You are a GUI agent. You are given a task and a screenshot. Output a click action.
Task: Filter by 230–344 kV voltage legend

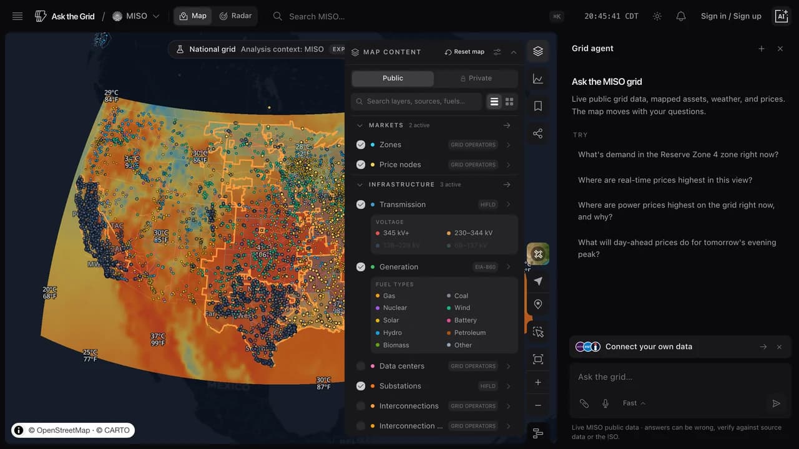469,233
